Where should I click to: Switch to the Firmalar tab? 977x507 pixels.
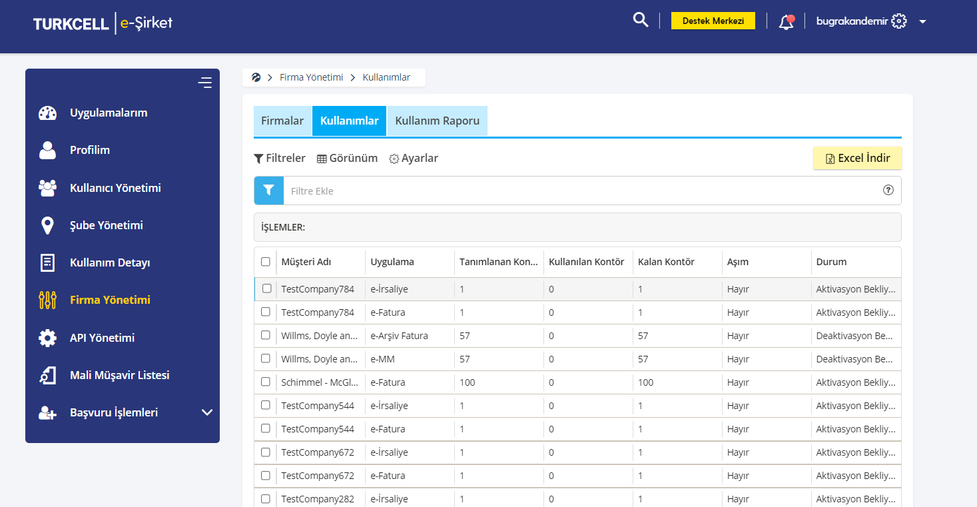coord(282,121)
